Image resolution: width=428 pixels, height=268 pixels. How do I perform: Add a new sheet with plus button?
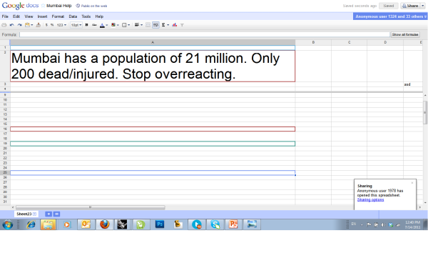49,214
